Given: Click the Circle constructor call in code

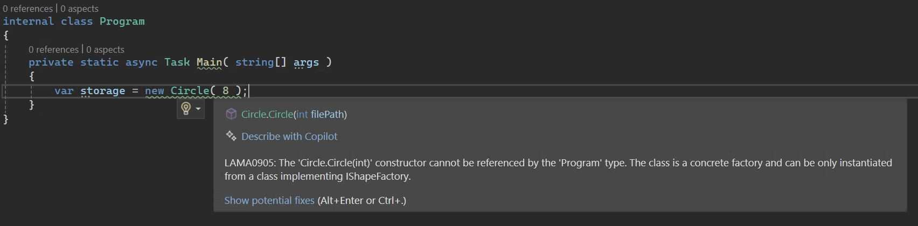Looking at the screenshot, I should 190,91.
